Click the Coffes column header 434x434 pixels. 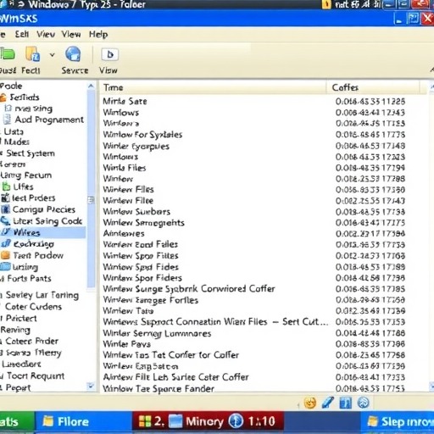(x=373, y=87)
